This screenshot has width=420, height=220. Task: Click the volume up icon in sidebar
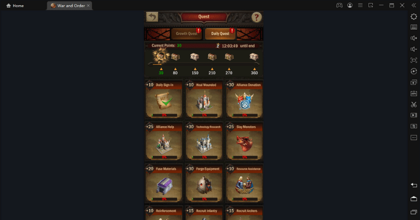pos(414,38)
